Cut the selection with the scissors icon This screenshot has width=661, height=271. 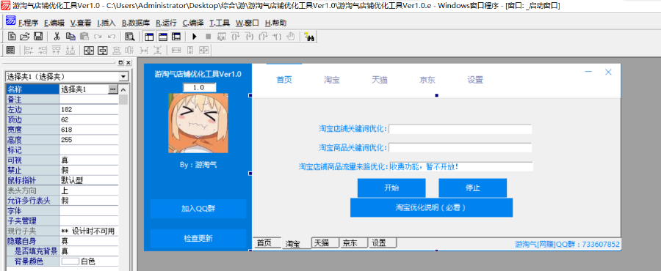point(57,37)
